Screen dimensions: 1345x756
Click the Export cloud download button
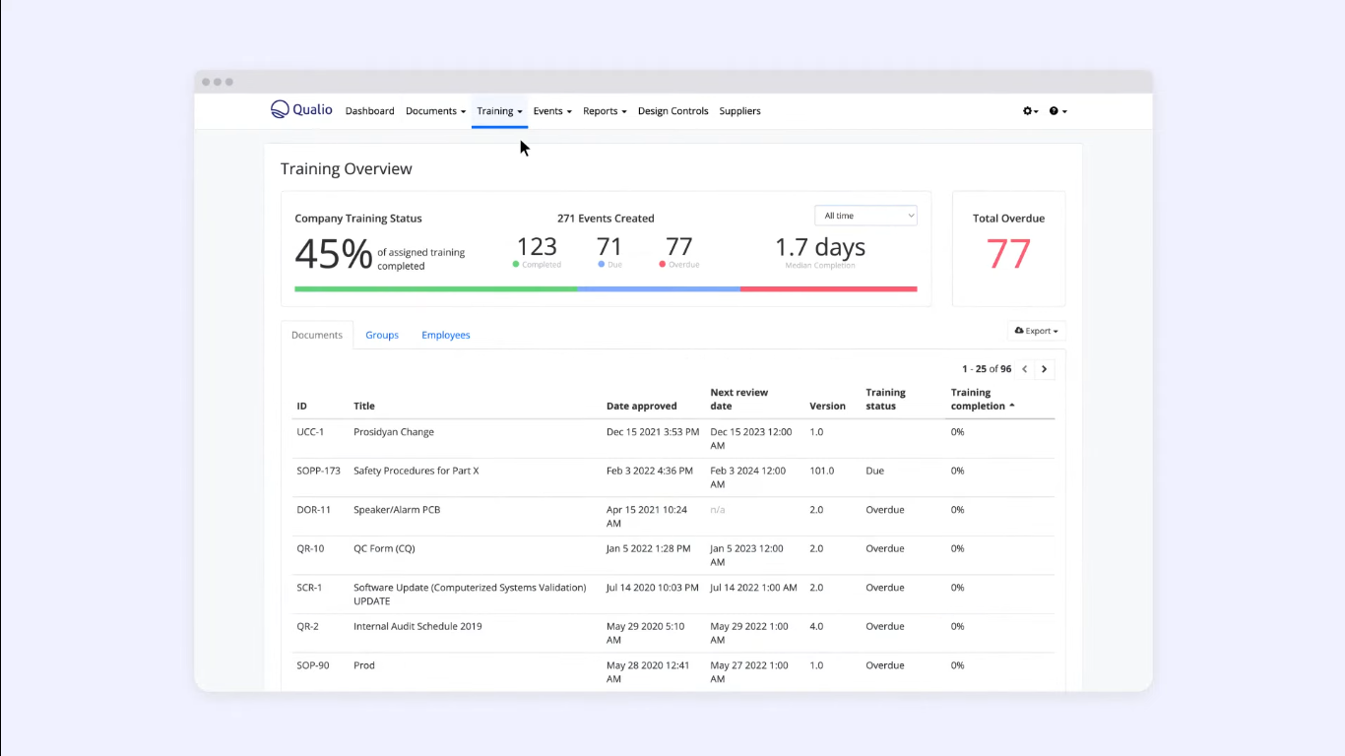[1036, 331]
